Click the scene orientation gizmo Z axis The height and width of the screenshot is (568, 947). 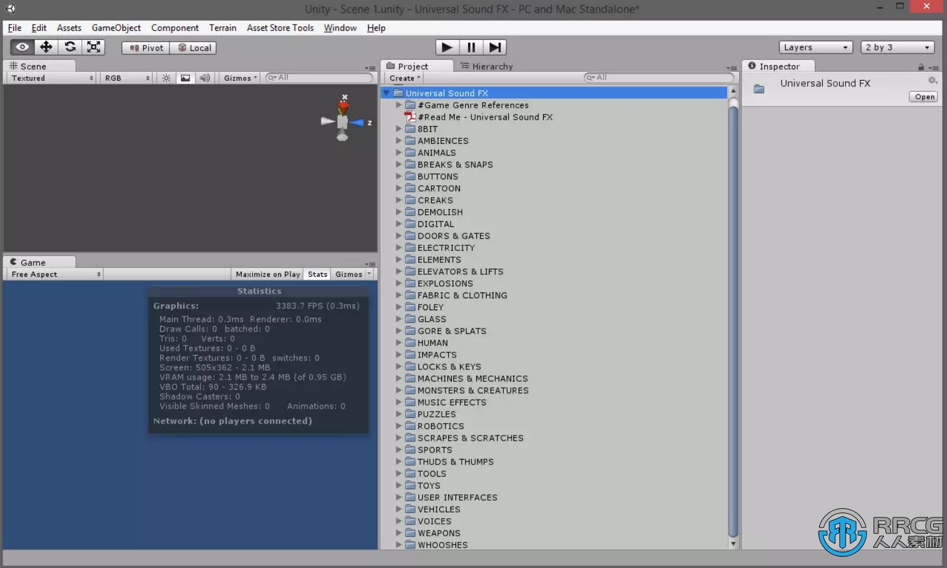click(358, 123)
